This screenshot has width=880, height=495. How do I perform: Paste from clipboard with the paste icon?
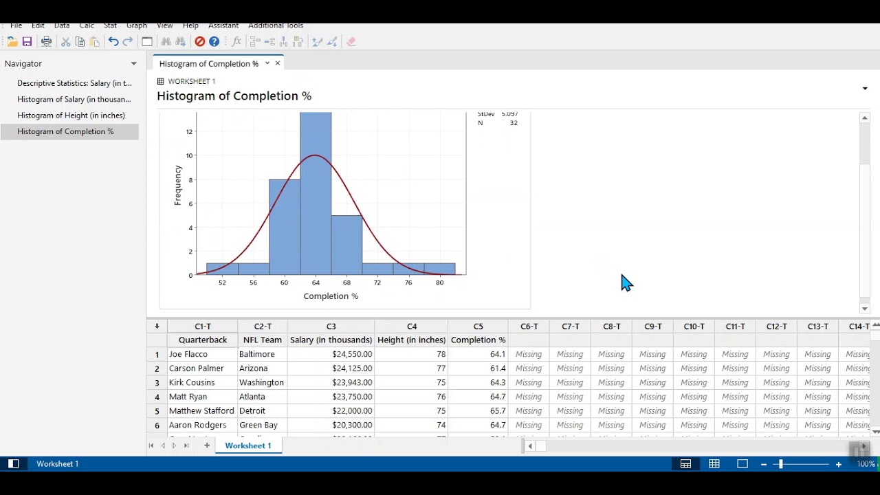click(x=95, y=42)
